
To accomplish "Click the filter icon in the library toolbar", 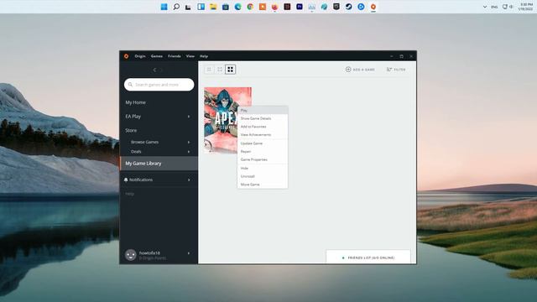I will point(389,70).
